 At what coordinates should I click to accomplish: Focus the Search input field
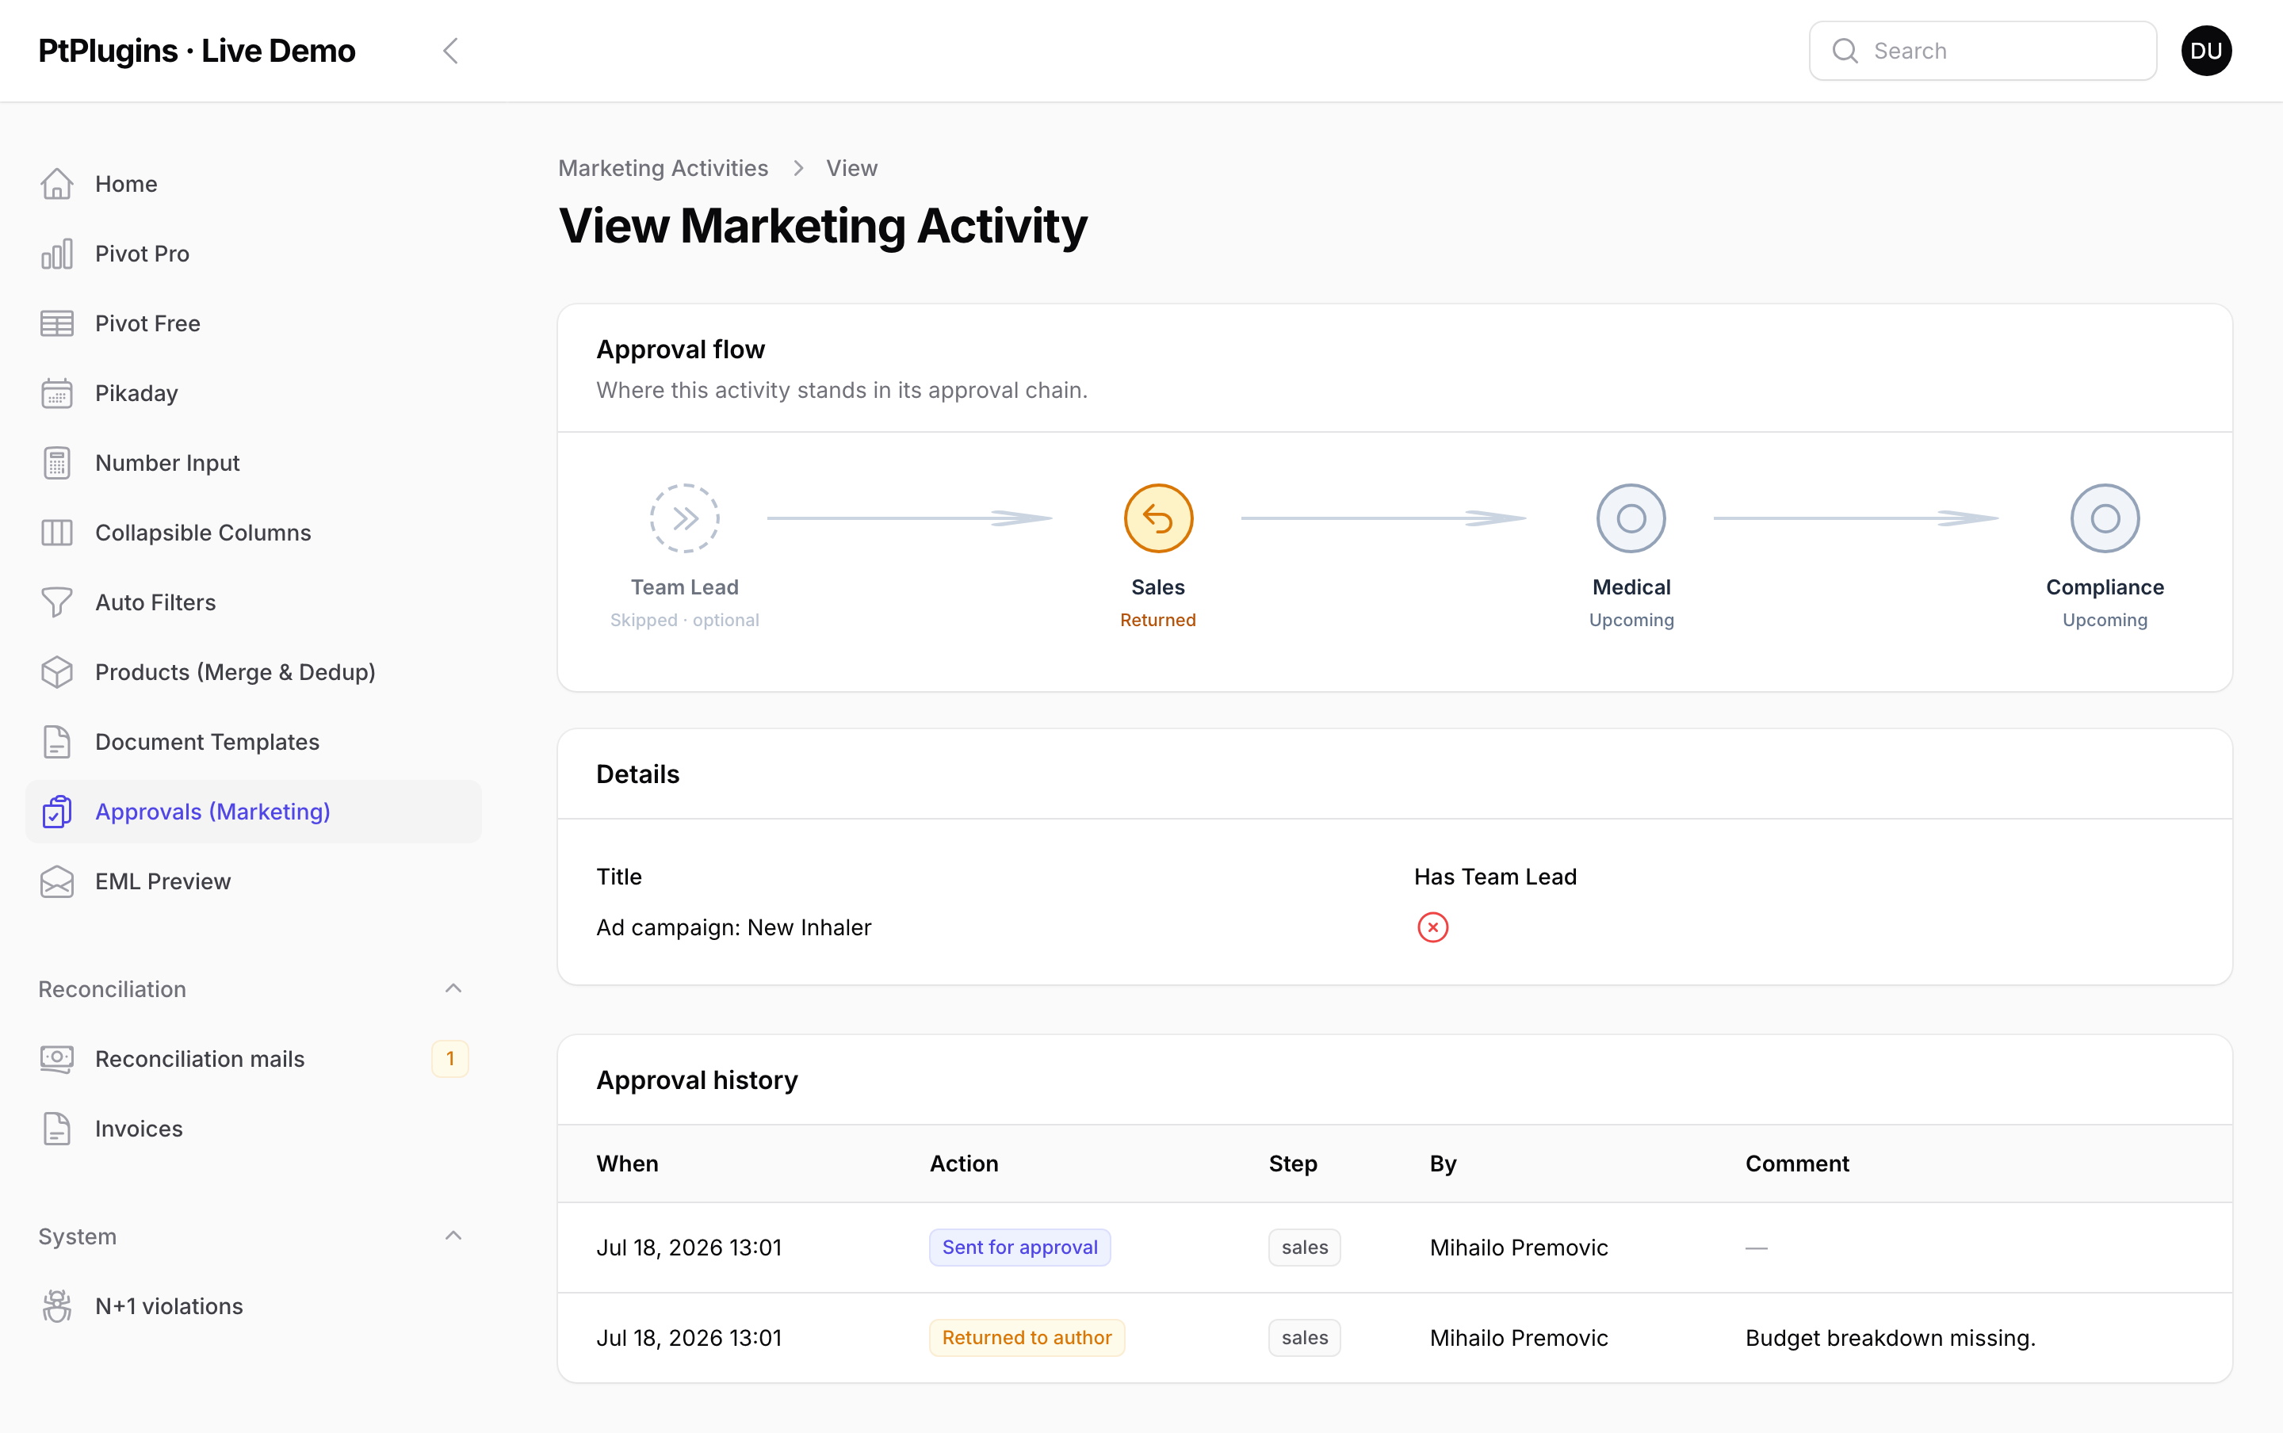pos(1983,52)
